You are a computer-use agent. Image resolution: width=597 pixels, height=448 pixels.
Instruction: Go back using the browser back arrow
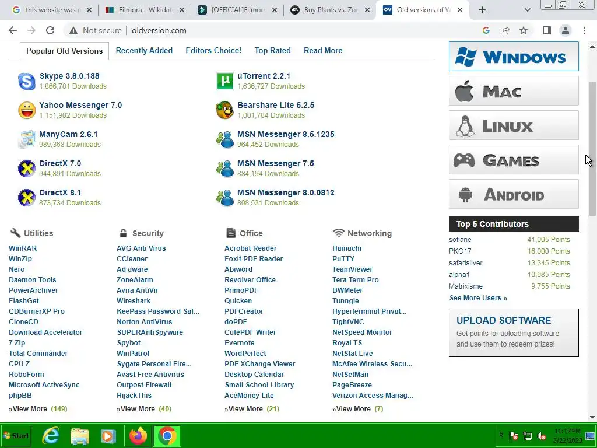pyautogui.click(x=13, y=30)
